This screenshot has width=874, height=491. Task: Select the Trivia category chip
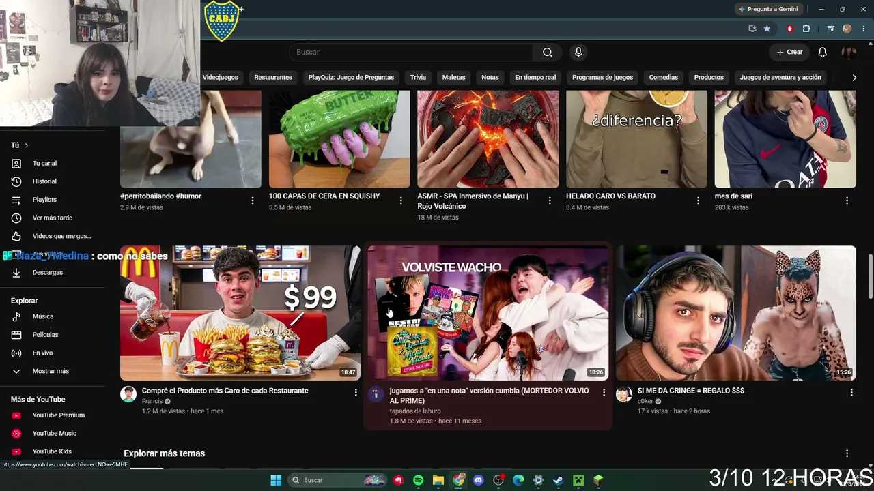[418, 78]
